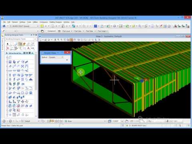Toggle the Compound checkbox
This screenshot has height=144, width=192.
pos(46,31)
